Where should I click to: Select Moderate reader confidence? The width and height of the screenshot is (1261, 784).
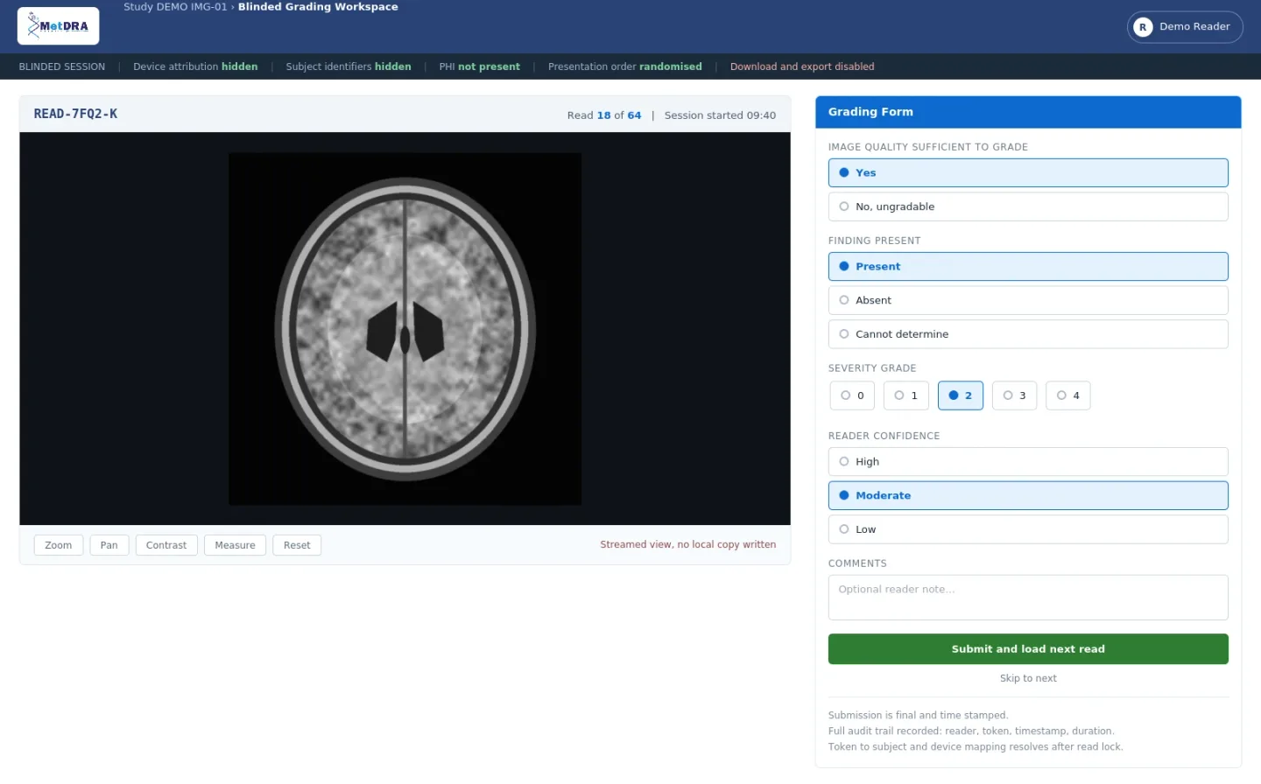coord(1028,495)
